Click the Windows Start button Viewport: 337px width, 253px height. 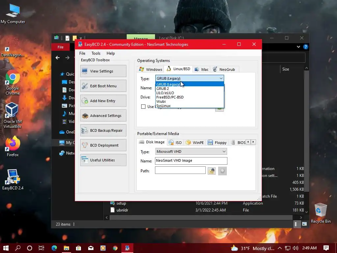(6, 248)
